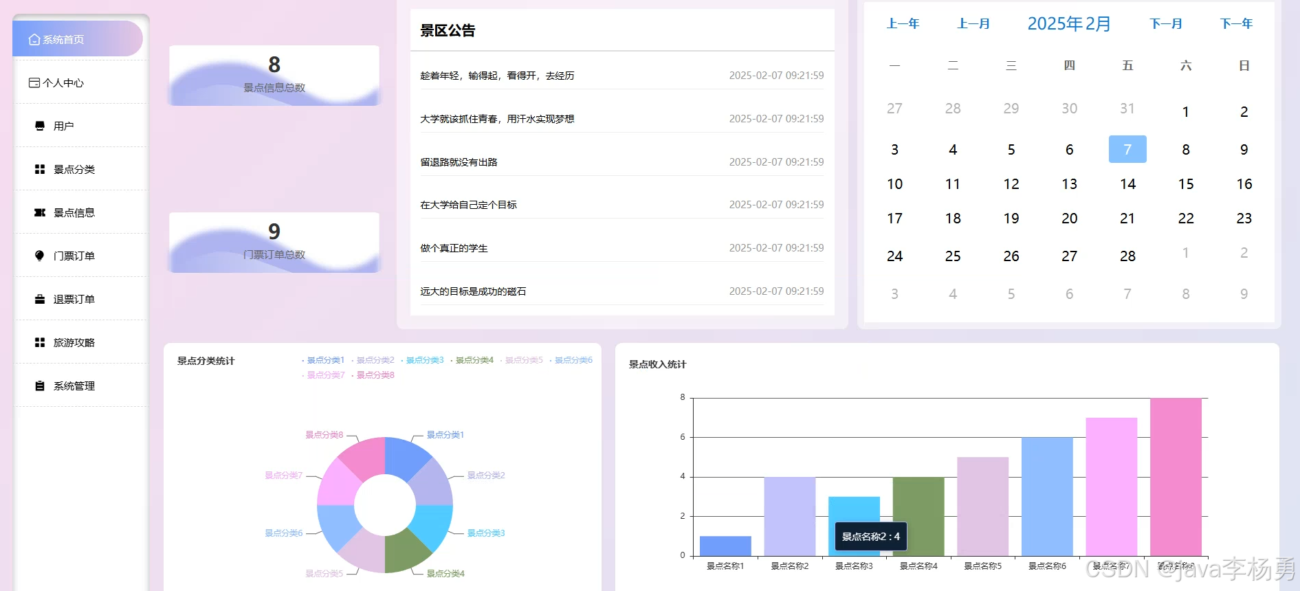Select date 14 in the calendar
The width and height of the screenshot is (1300, 591).
(x=1127, y=184)
